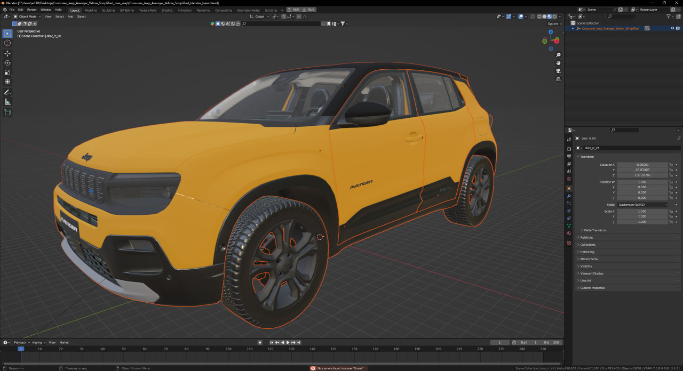Open the World properties tab
The height and width of the screenshot is (371, 683).
[569, 179]
